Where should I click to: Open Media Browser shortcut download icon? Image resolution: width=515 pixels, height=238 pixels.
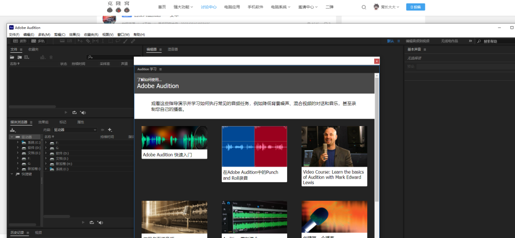(13, 130)
